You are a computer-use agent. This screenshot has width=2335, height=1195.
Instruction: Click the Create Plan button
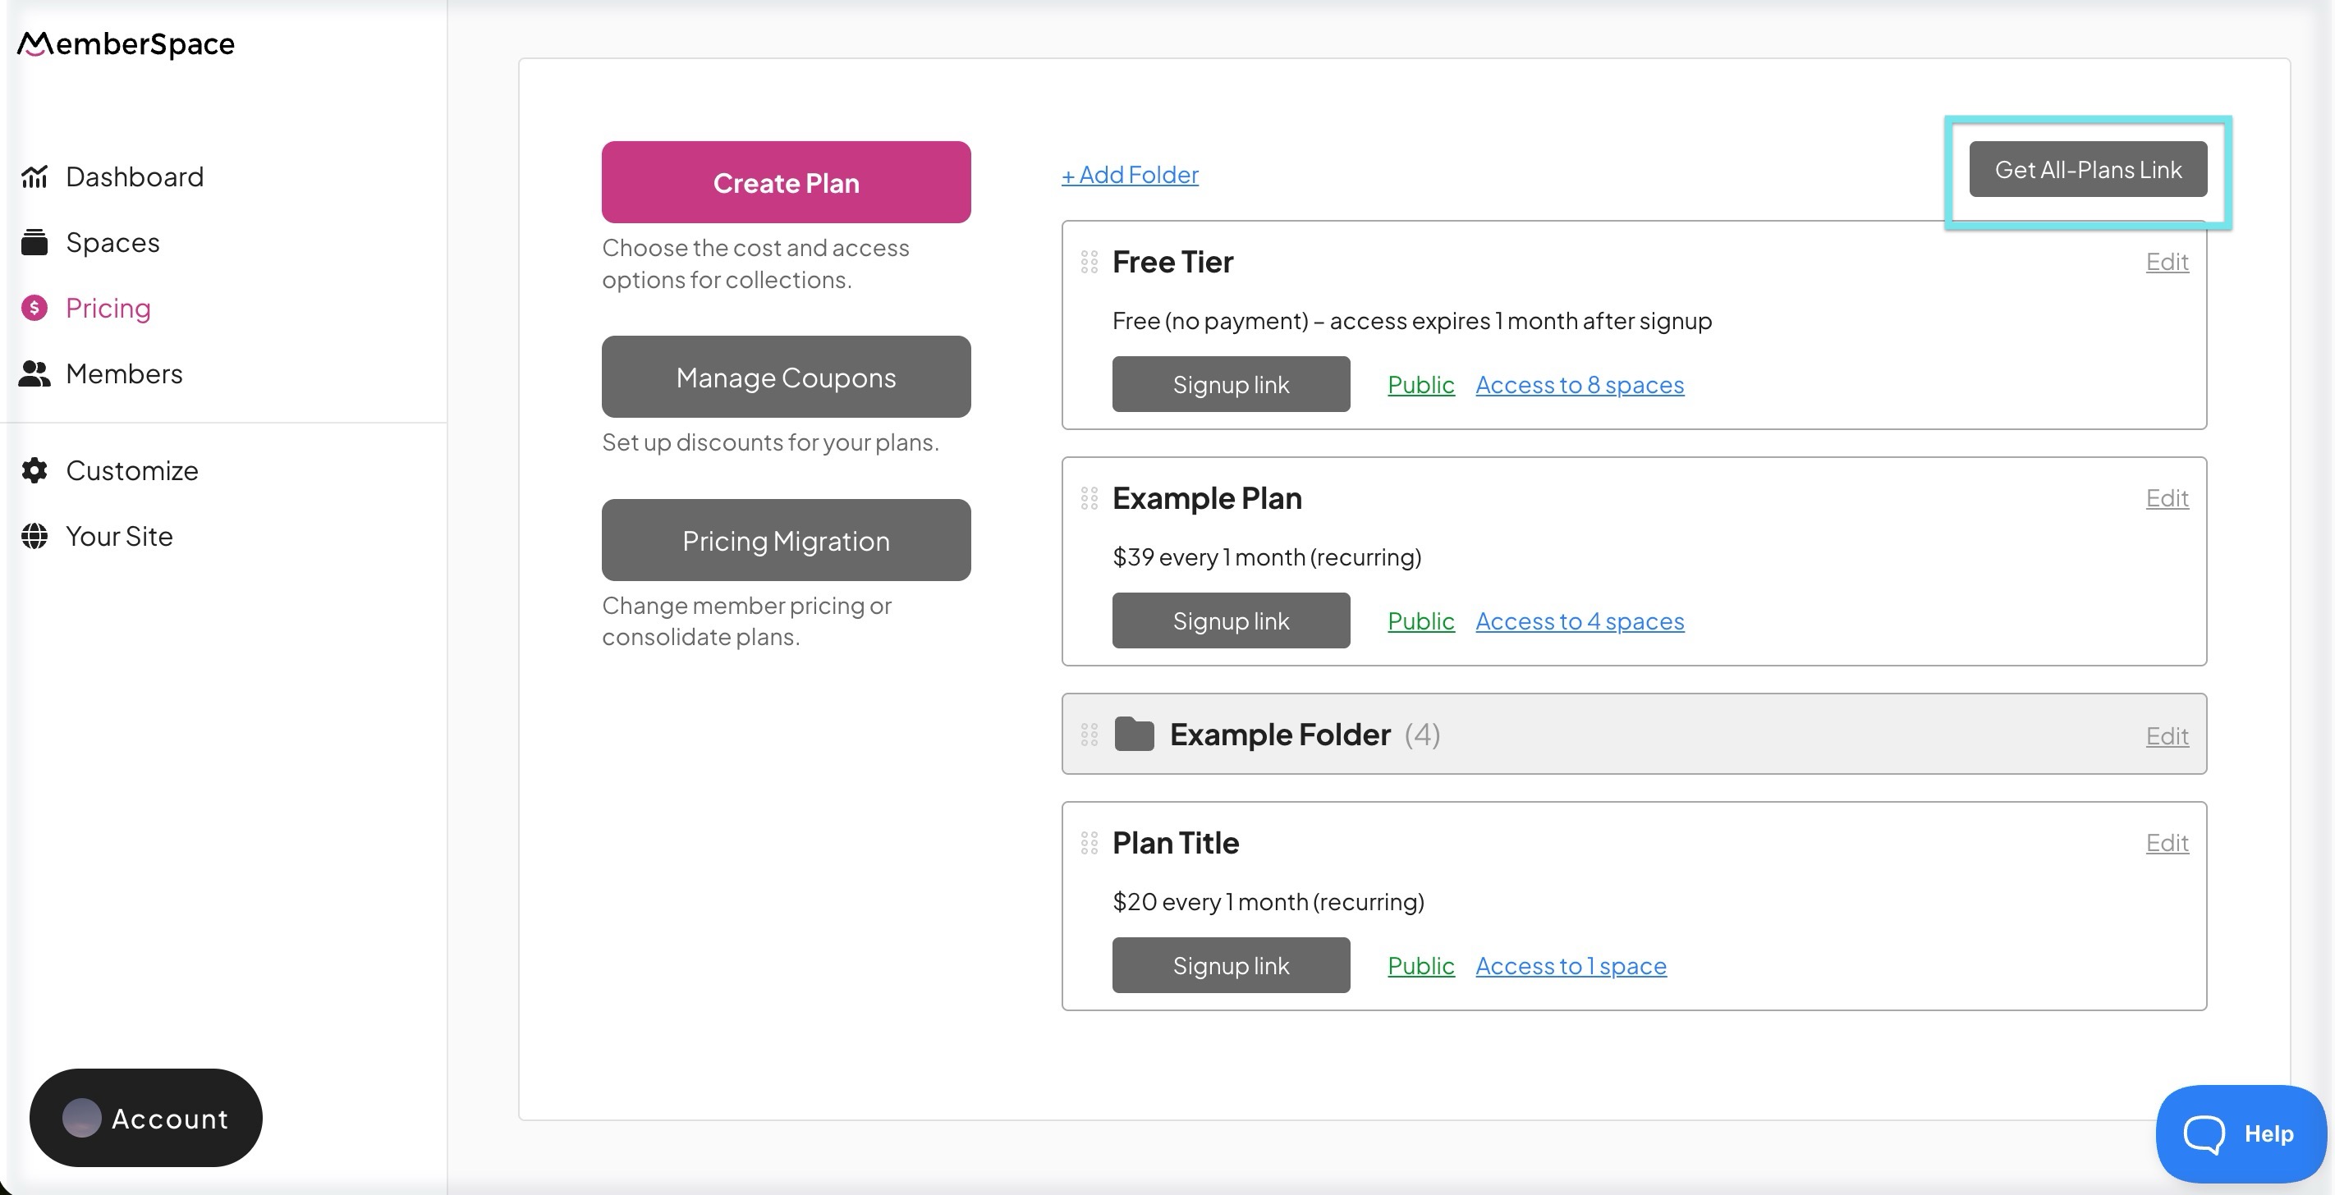[786, 182]
